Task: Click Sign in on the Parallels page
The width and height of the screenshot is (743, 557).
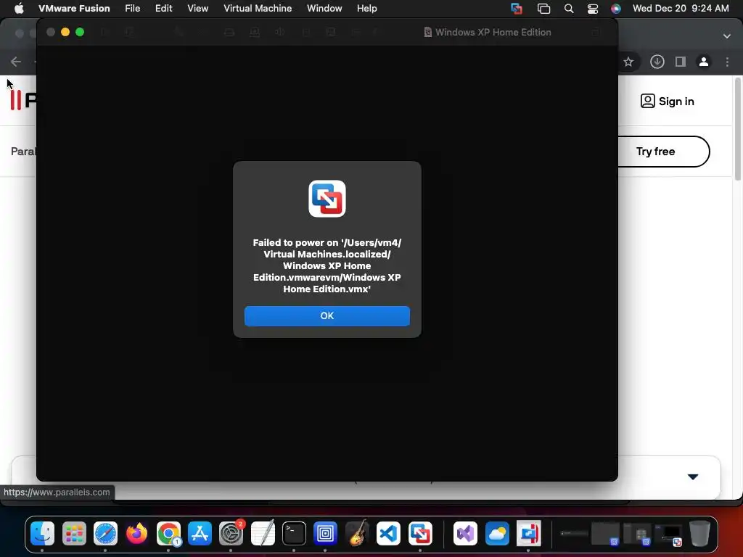Action: tap(668, 101)
